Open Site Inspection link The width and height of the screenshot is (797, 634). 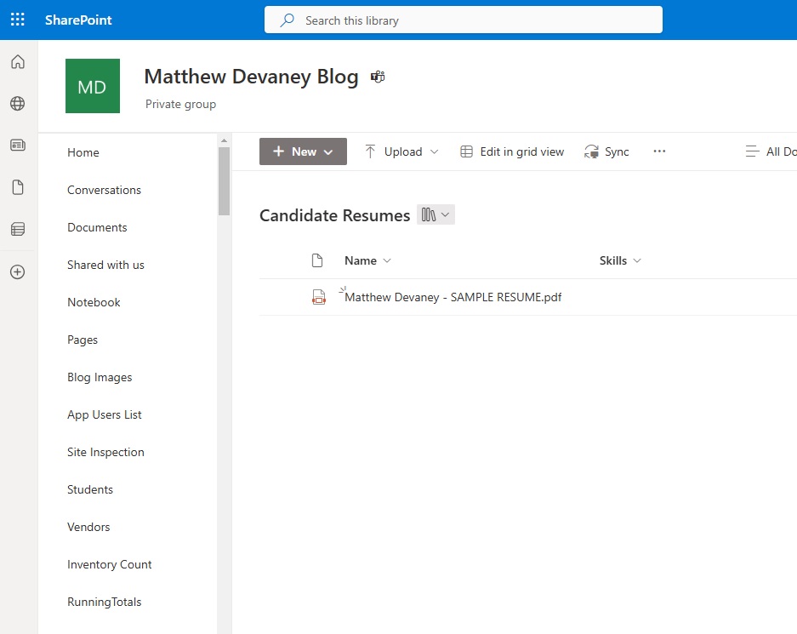pos(105,452)
